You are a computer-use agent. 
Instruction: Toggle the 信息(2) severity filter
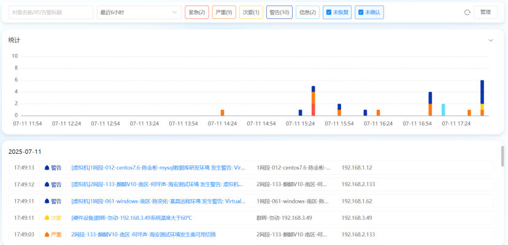pos(307,12)
